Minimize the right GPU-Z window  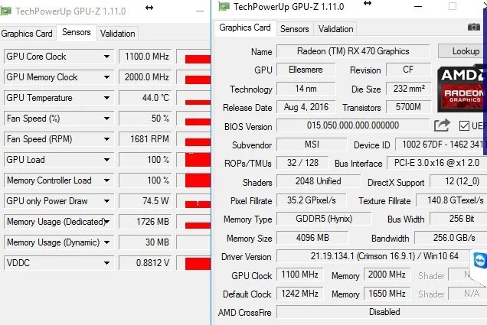[x=418, y=6]
